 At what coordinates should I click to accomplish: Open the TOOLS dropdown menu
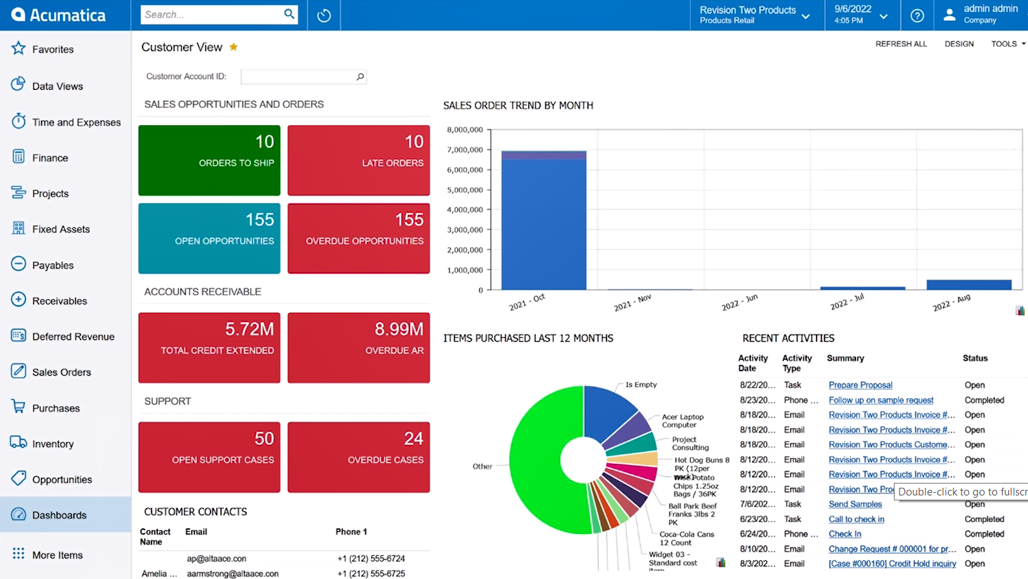[x=1007, y=44]
